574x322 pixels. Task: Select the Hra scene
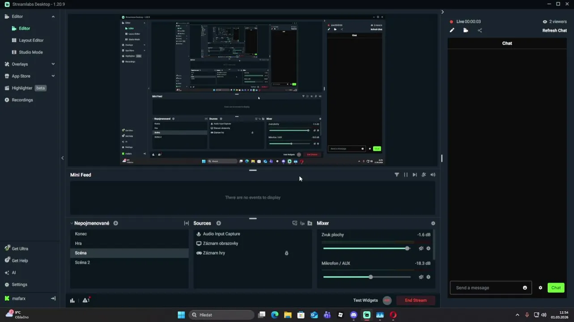[129, 243]
